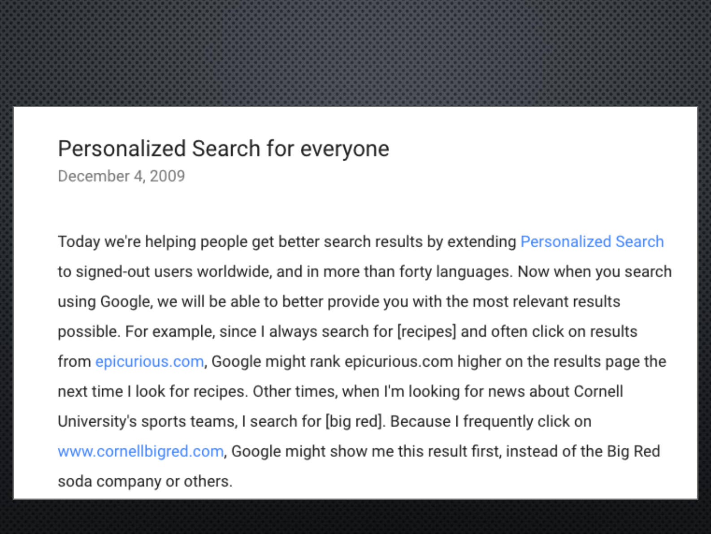Screen dimensions: 711x534
Task: Click the black unlinked epicurious.com text
Action: (399, 362)
